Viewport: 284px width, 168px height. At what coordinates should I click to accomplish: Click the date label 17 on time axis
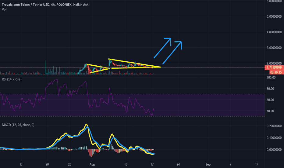152,164
